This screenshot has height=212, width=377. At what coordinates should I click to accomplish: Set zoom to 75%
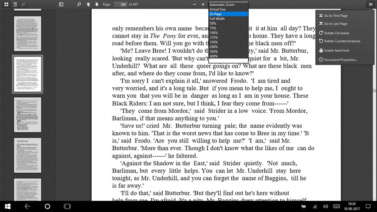click(228, 28)
